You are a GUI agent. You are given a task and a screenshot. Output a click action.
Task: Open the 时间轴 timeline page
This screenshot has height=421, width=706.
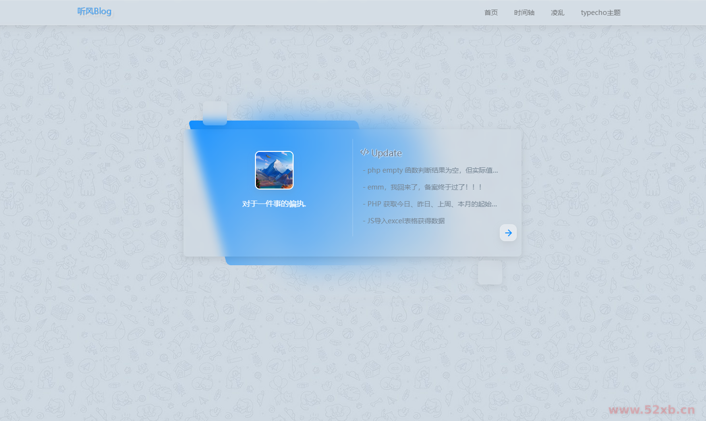click(524, 13)
